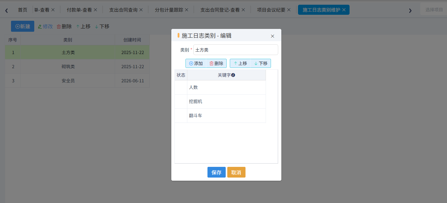Select the 土方类 row in main table

pos(77,52)
